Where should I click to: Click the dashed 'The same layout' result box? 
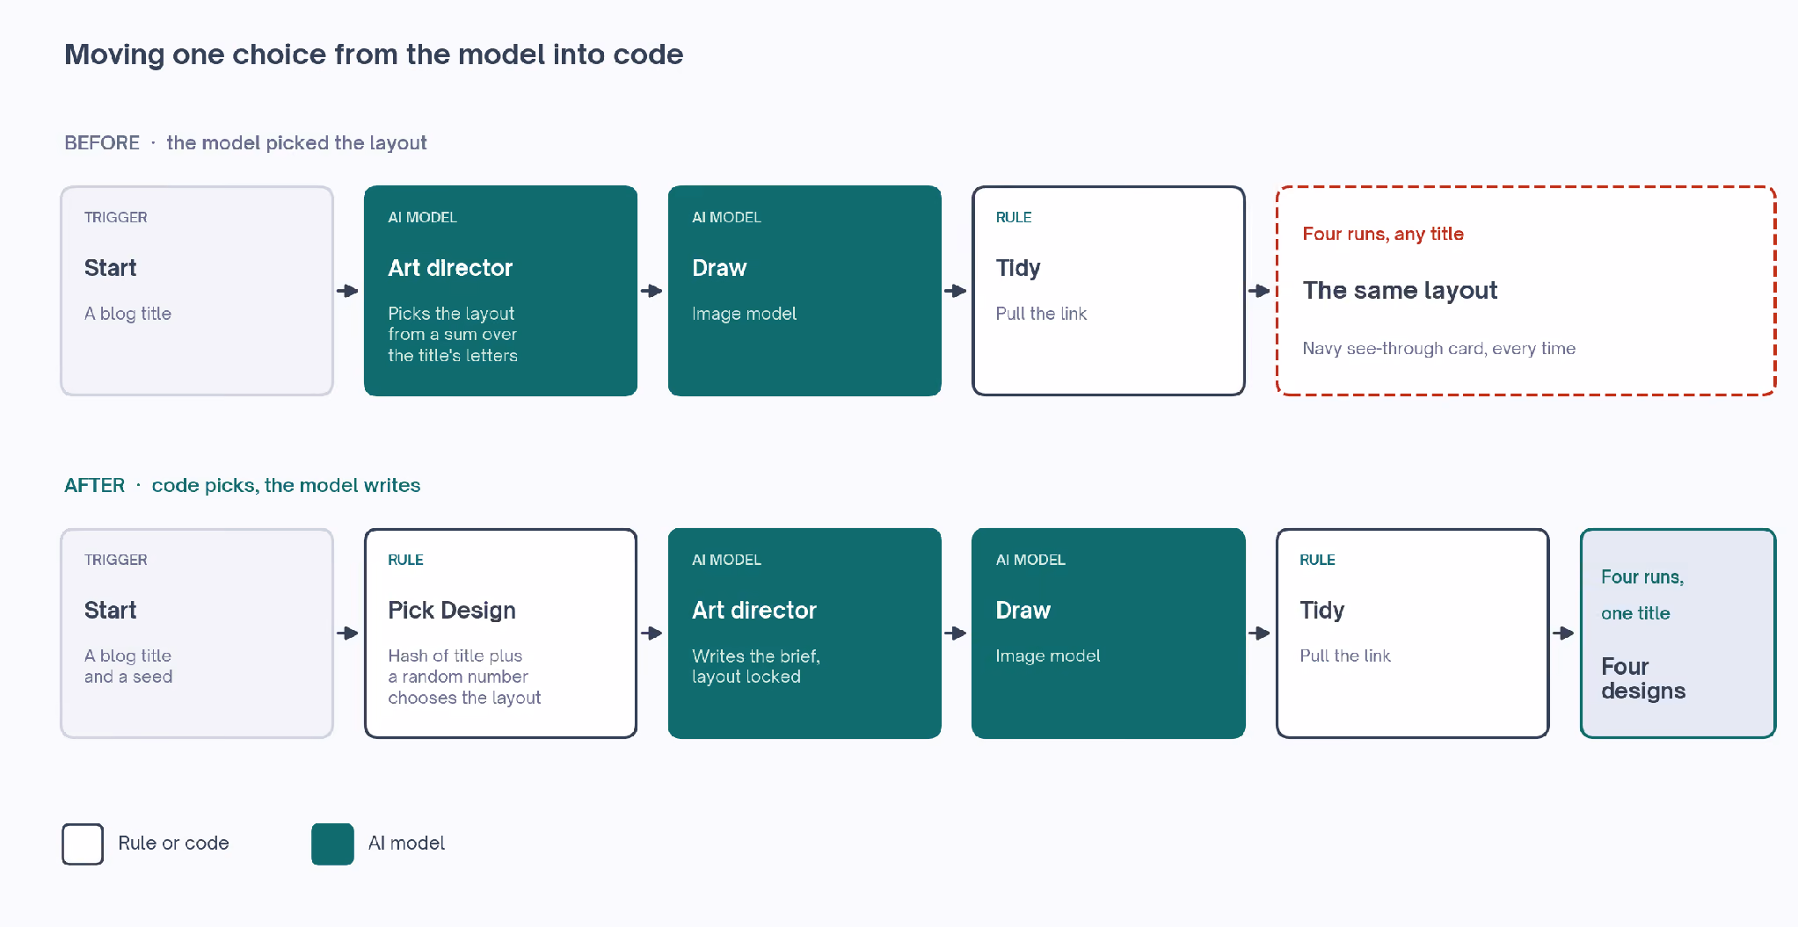[1525, 291]
